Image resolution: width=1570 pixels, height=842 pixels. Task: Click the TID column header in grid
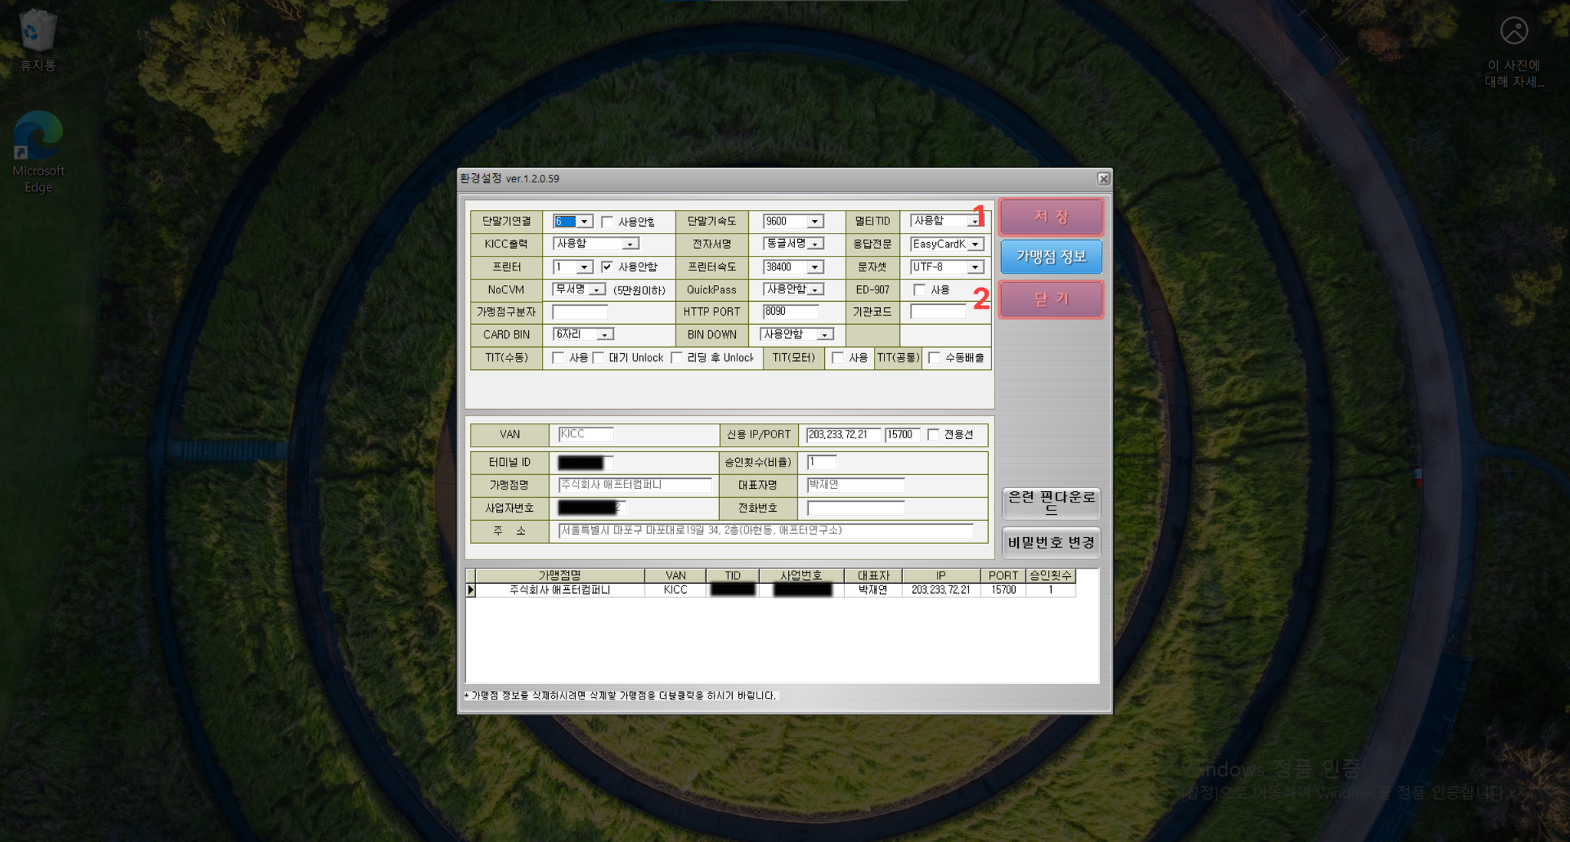[x=732, y=575]
